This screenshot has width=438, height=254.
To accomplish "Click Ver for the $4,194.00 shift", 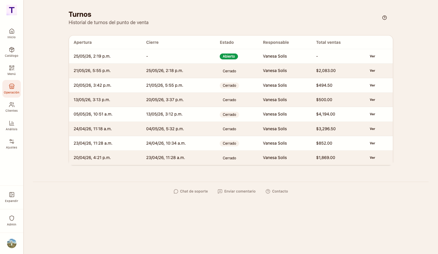I will (x=372, y=114).
